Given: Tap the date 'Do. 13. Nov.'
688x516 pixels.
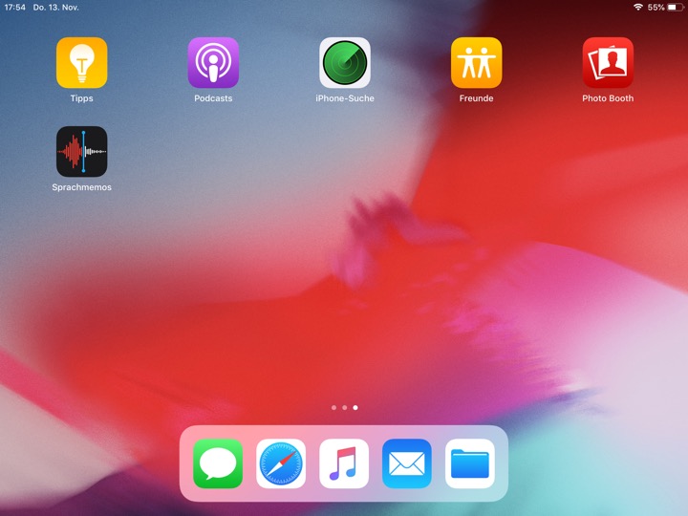Looking at the screenshot, I should click(56, 8).
